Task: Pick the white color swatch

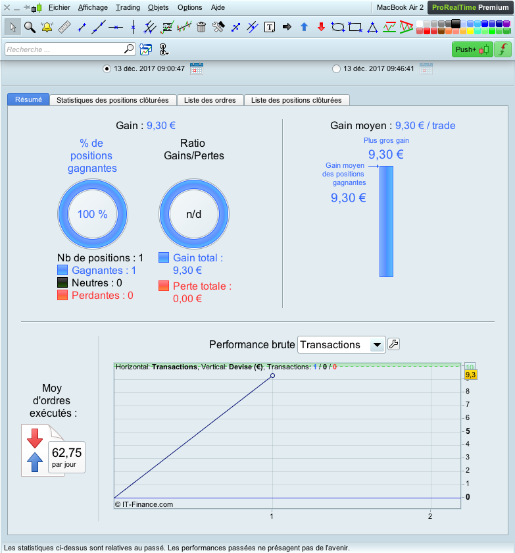Action: pyautogui.click(x=420, y=24)
